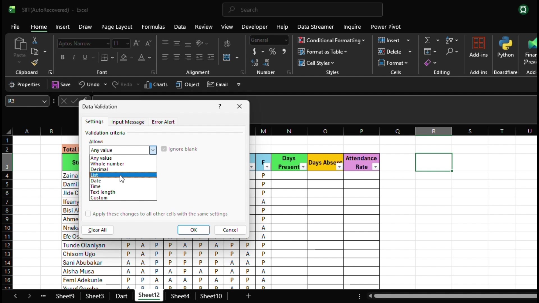
Task: Click the Email quick access icon
Action: pyautogui.click(x=217, y=84)
